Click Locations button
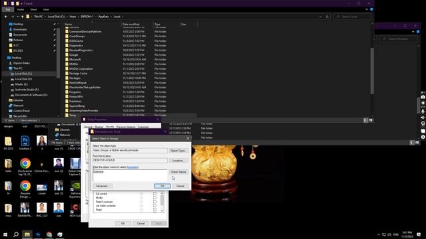Screen dimensions: 426x239 point(178,161)
